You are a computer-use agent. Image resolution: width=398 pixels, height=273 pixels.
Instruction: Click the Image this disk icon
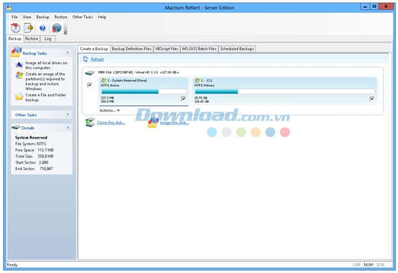[x=153, y=123]
